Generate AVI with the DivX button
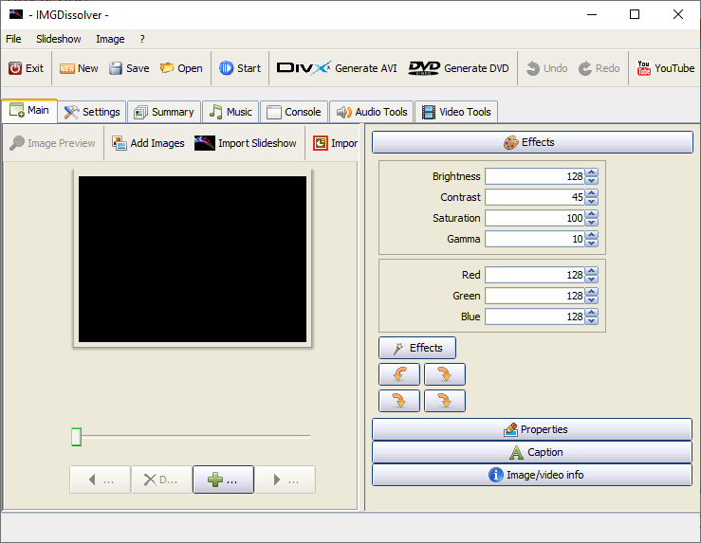The height and width of the screenshot is (543, 701). tap(337, 68)
